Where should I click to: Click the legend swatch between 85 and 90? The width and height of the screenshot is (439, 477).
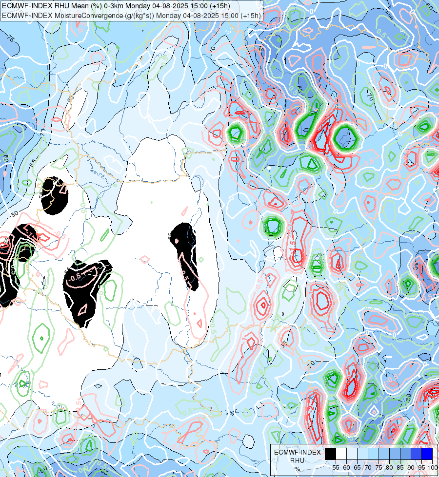pos(405,454)
